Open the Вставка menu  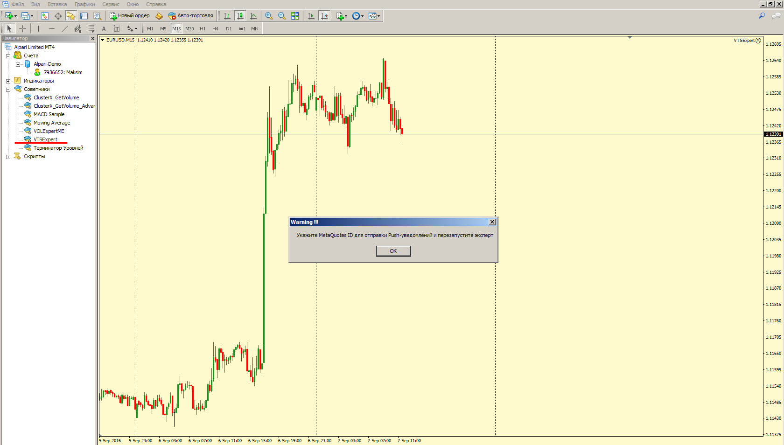click(x=57, y=4)
